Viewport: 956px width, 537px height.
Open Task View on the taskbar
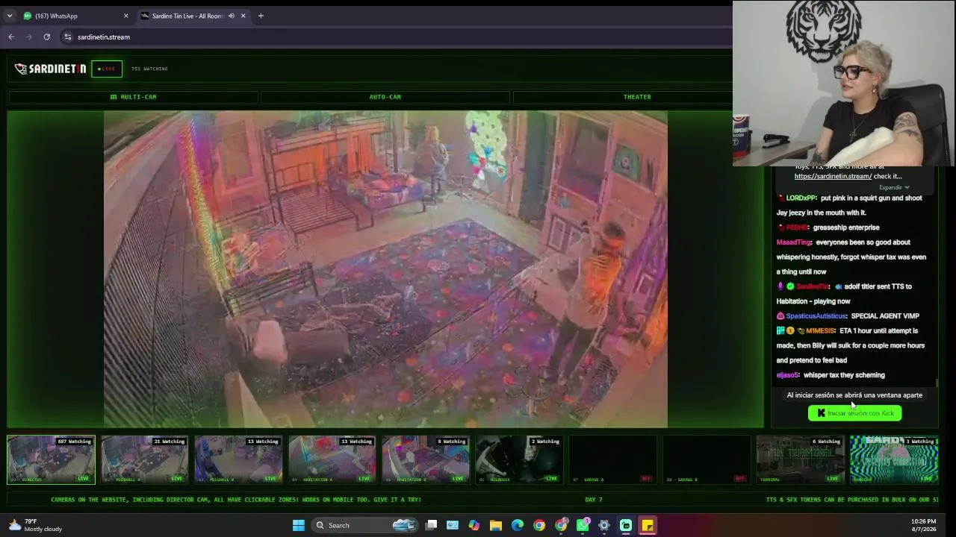[x=431, y=525]
